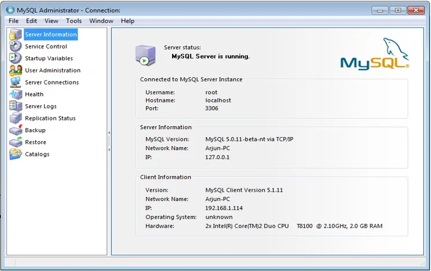Select Backup in the sidebar

click(35, 130)
